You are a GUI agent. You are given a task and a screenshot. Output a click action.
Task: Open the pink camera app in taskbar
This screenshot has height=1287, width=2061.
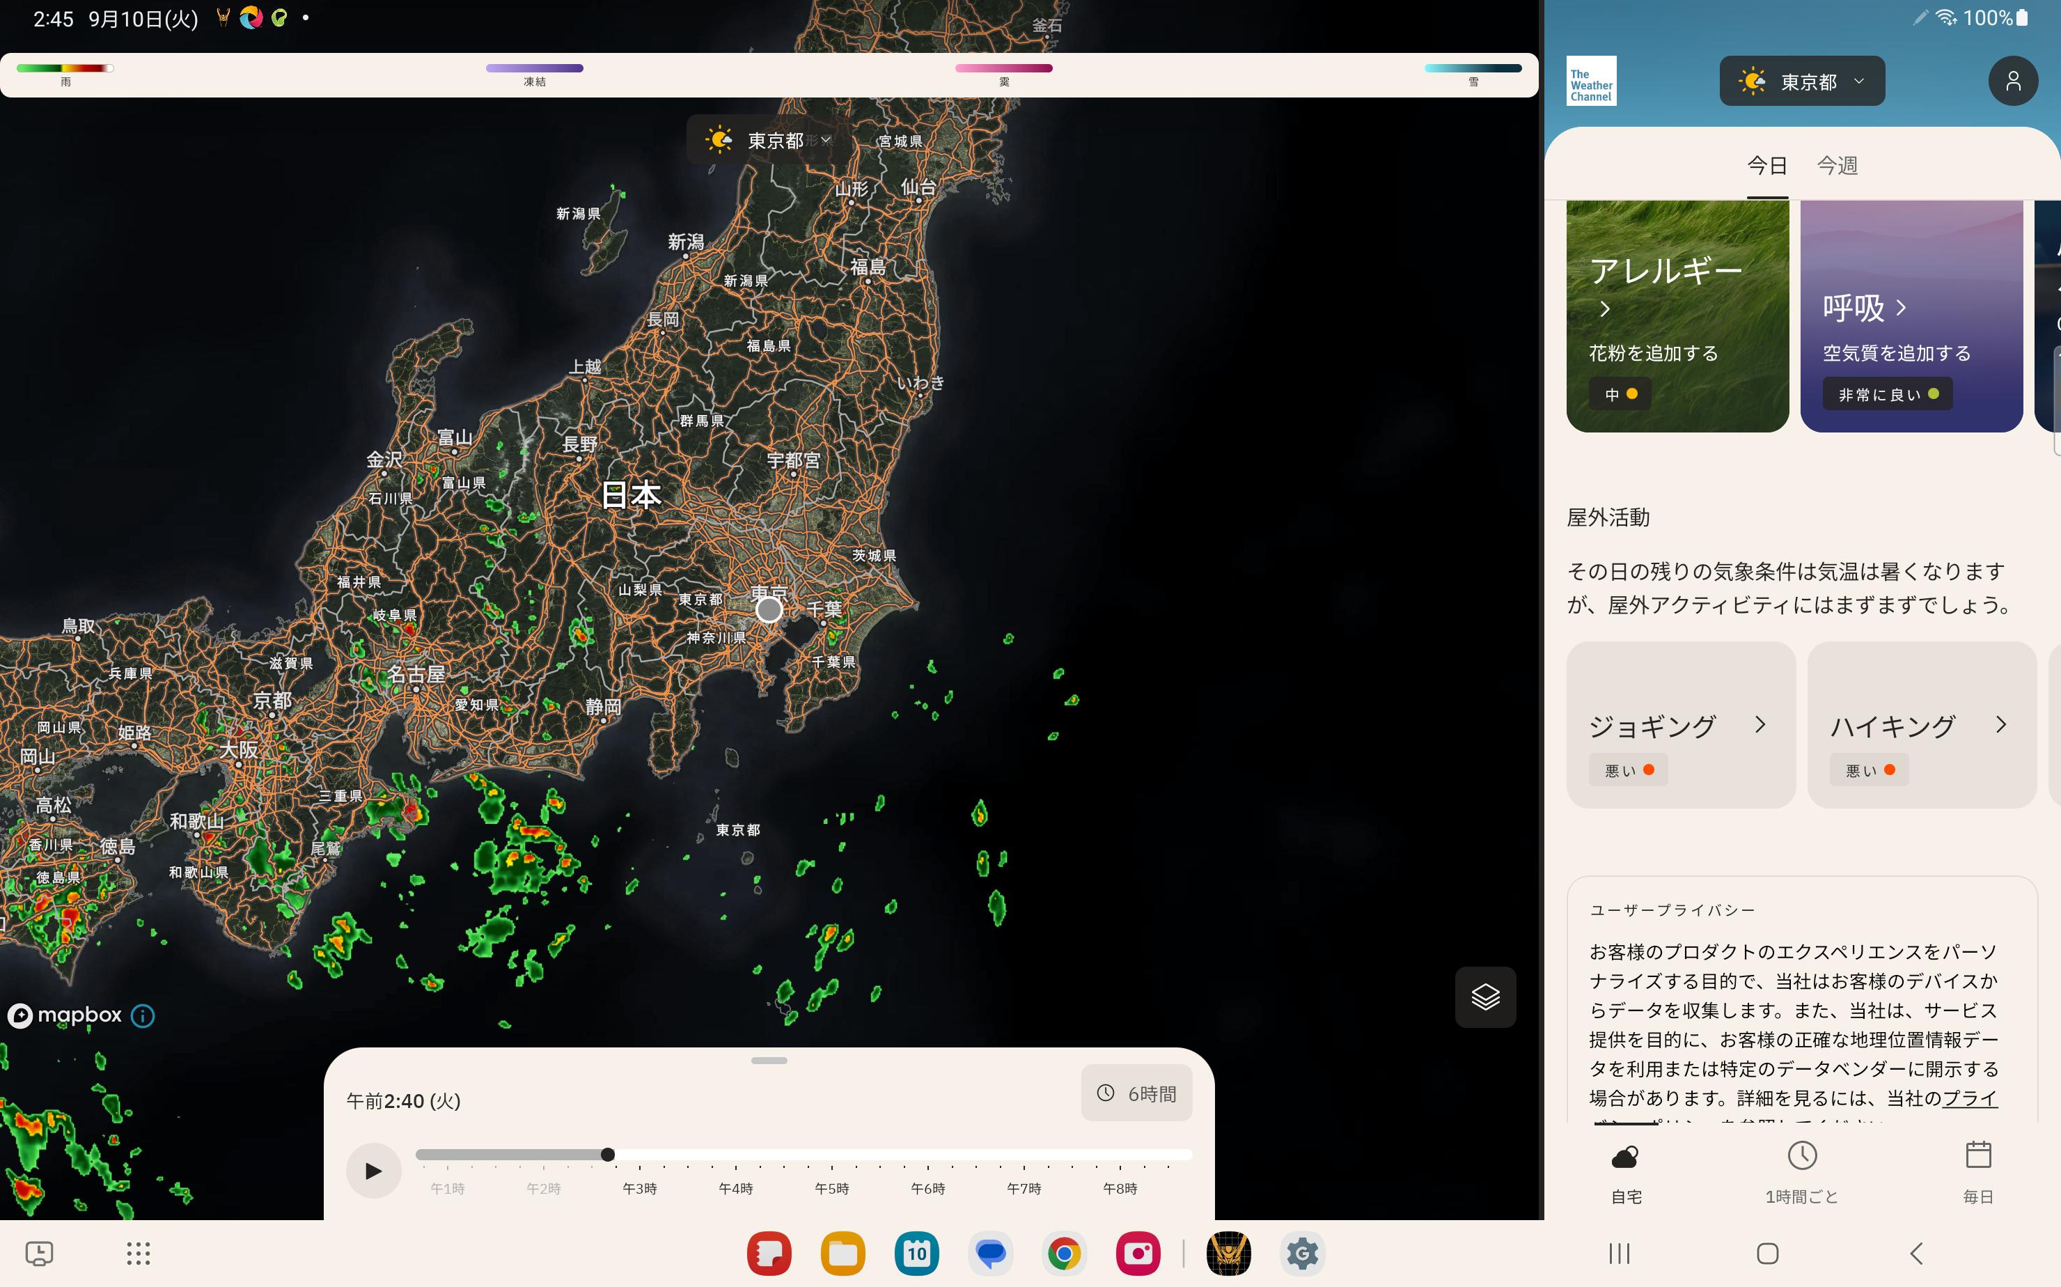coord(1138,1253)
